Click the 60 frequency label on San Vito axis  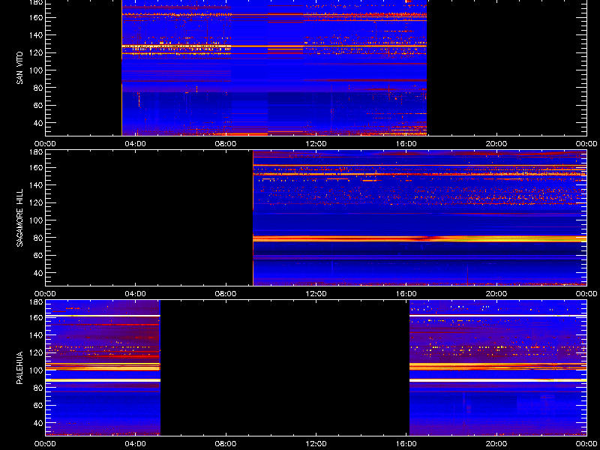coord(38,106)
